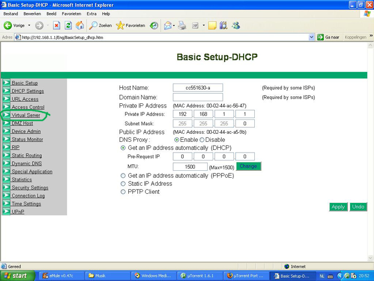Go to the Home page icon
374x281 pixels.
coord(80,25)
